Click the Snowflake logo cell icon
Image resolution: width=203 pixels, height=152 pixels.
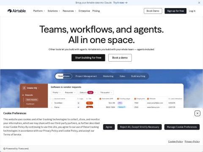[x=79, y=103]
